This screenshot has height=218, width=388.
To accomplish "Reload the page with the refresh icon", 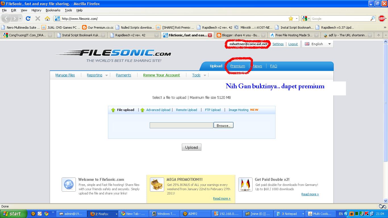I will click(x=28, y=18).
